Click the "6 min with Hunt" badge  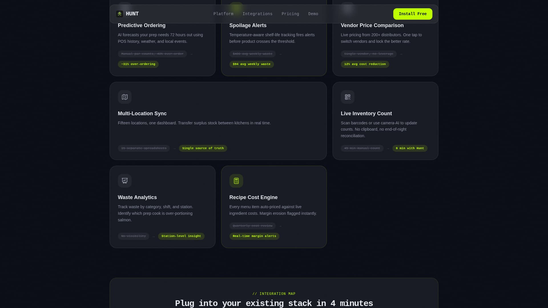click(410, 148)
